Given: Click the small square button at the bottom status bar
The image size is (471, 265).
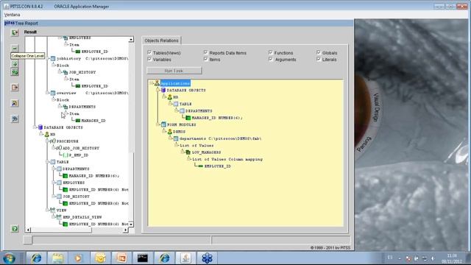Looking at the screenshot, I should [x=28, y=240].
